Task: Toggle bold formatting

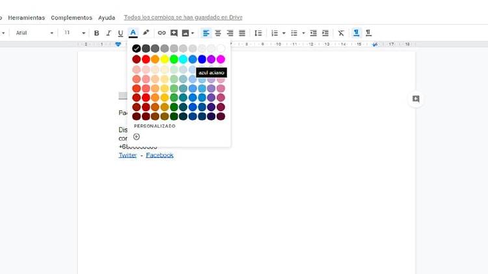Action: [96, 33]
